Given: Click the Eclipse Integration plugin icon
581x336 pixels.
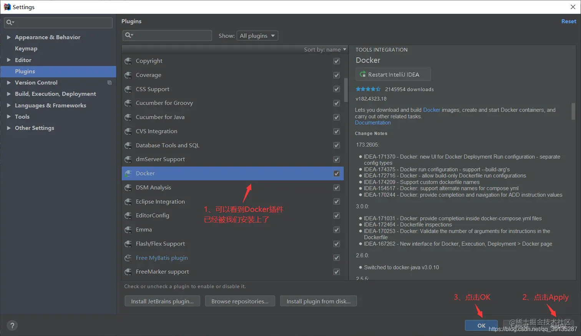Looking at the screenshot, I should pyautogui.click(x=128, y=201).
